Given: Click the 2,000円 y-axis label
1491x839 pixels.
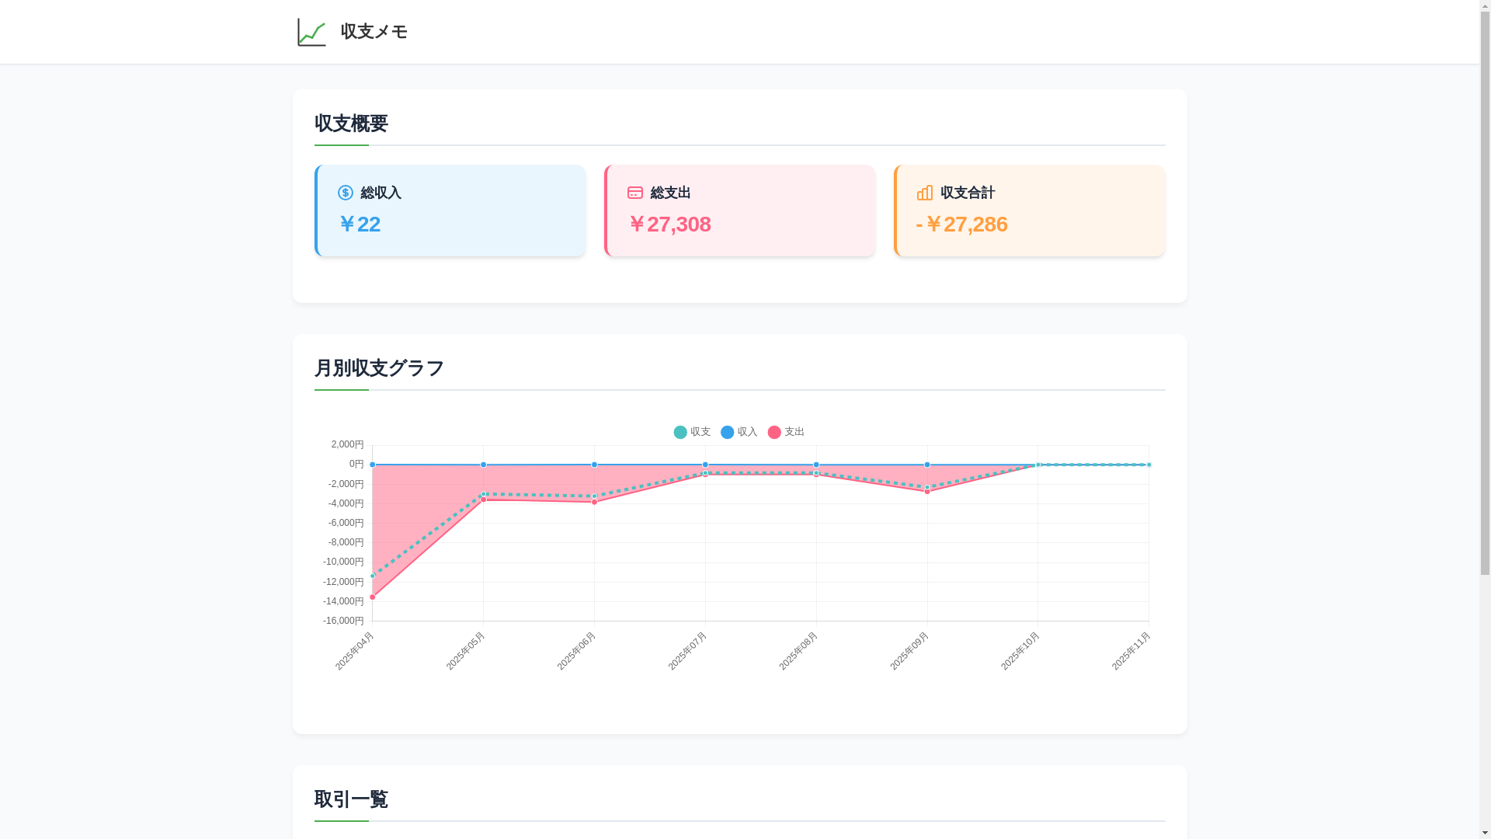Looking at the screenshot, I should click(x=348, y=444).
